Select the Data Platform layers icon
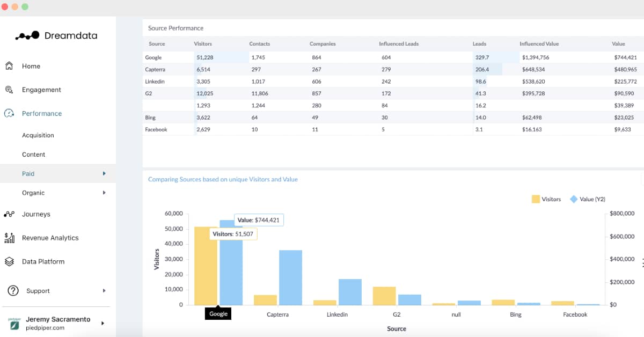The image size is (644, 337). tap(9, 261)
